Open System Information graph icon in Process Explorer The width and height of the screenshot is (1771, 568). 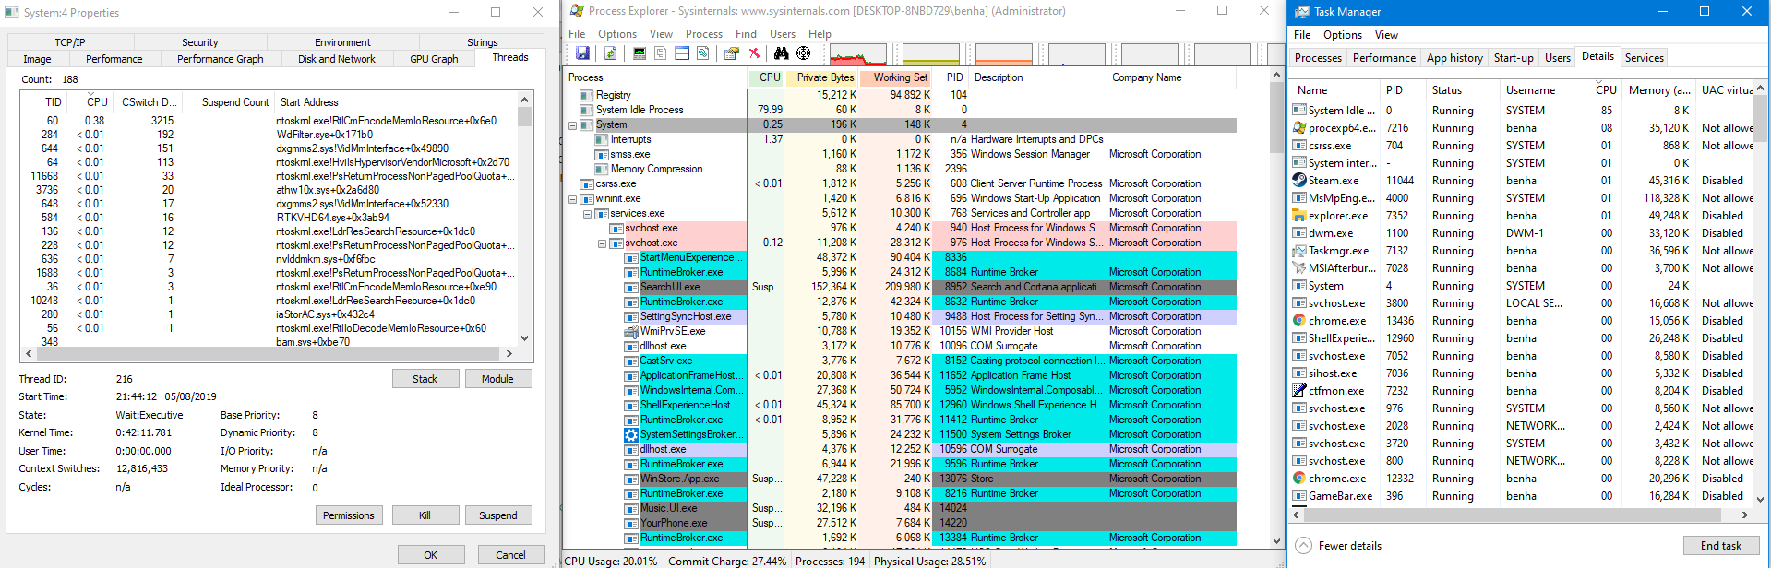point(640,53)
